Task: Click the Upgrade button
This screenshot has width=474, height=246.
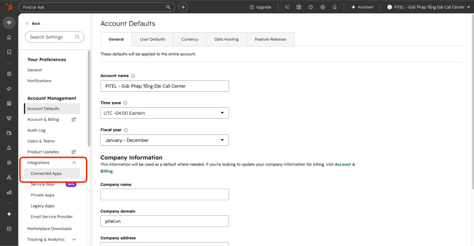Action: pos(260,7)
